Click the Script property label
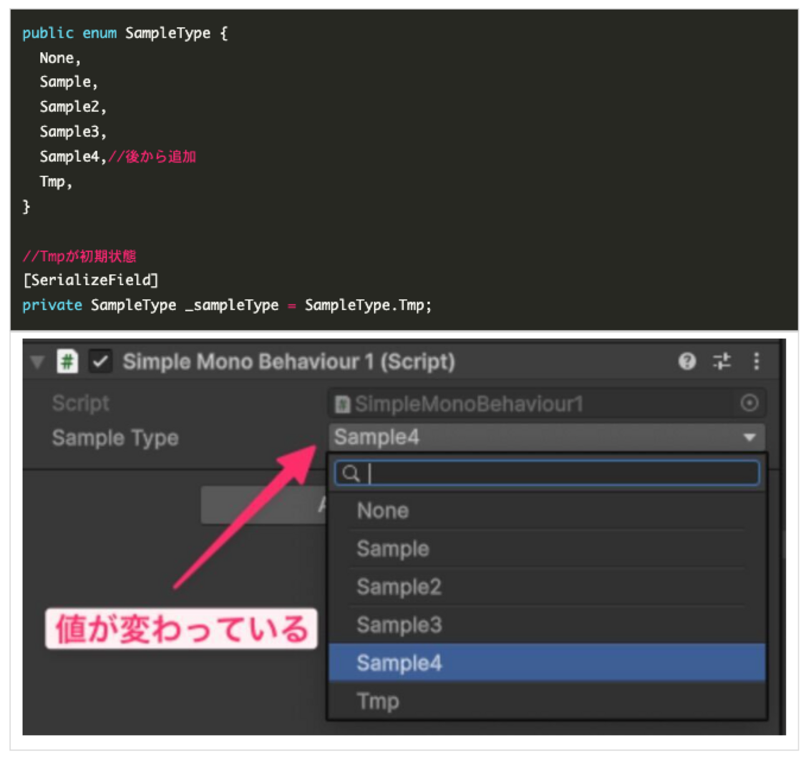 click(80, 403)
